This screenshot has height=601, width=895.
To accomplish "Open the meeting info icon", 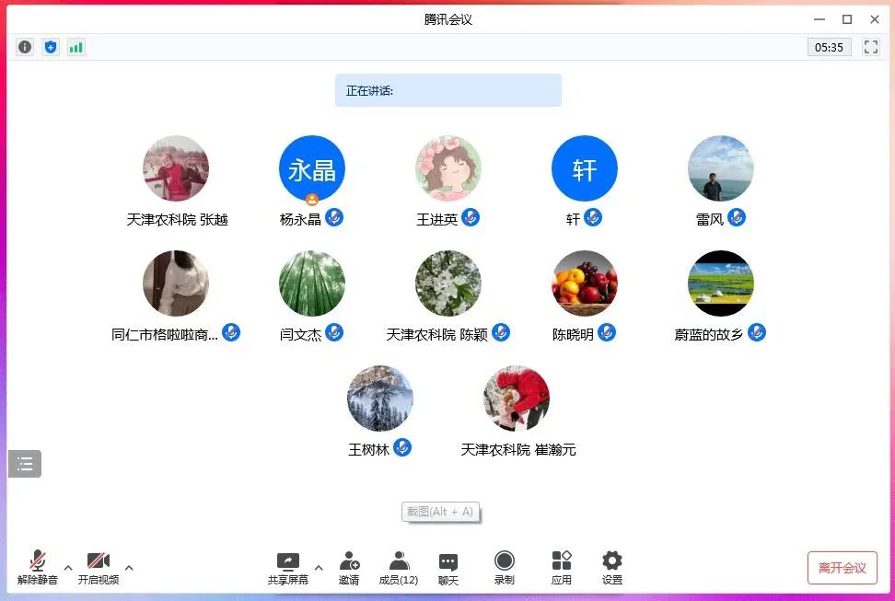I will click(25, 47).
